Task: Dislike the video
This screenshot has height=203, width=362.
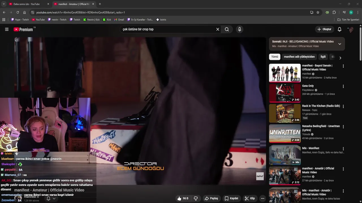Action: click(196, 198)
